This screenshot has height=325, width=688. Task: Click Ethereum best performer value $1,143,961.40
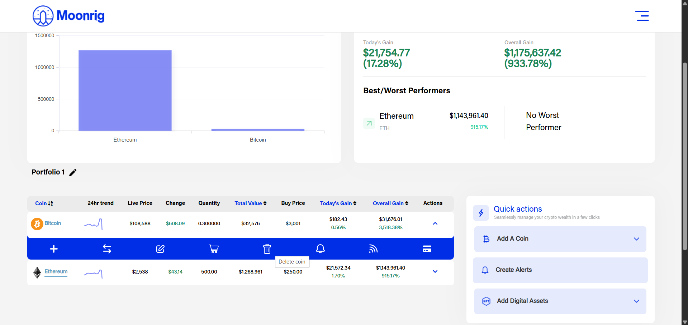469,116
